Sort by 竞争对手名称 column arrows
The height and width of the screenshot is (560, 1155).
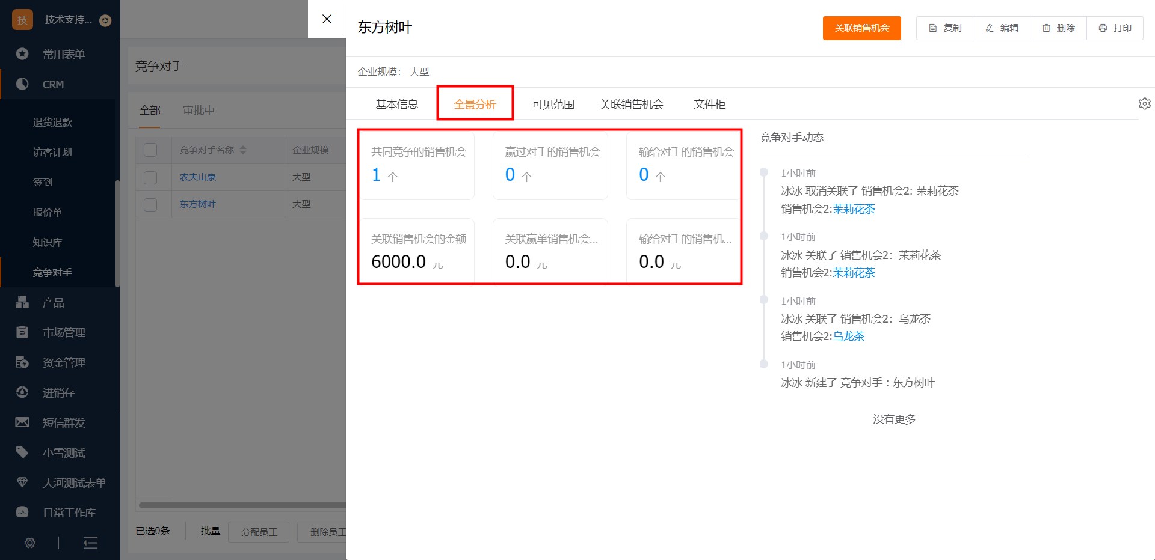(243, 150)
